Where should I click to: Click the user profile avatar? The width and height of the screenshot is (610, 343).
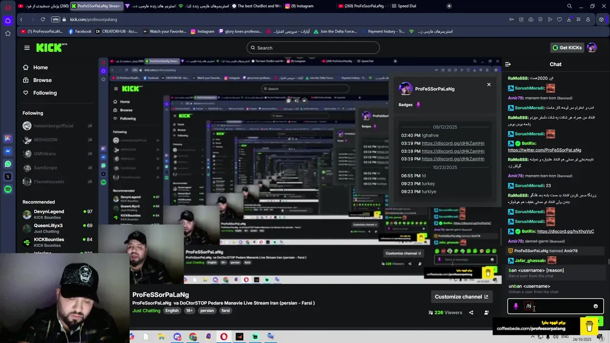[x=592, y=48]
